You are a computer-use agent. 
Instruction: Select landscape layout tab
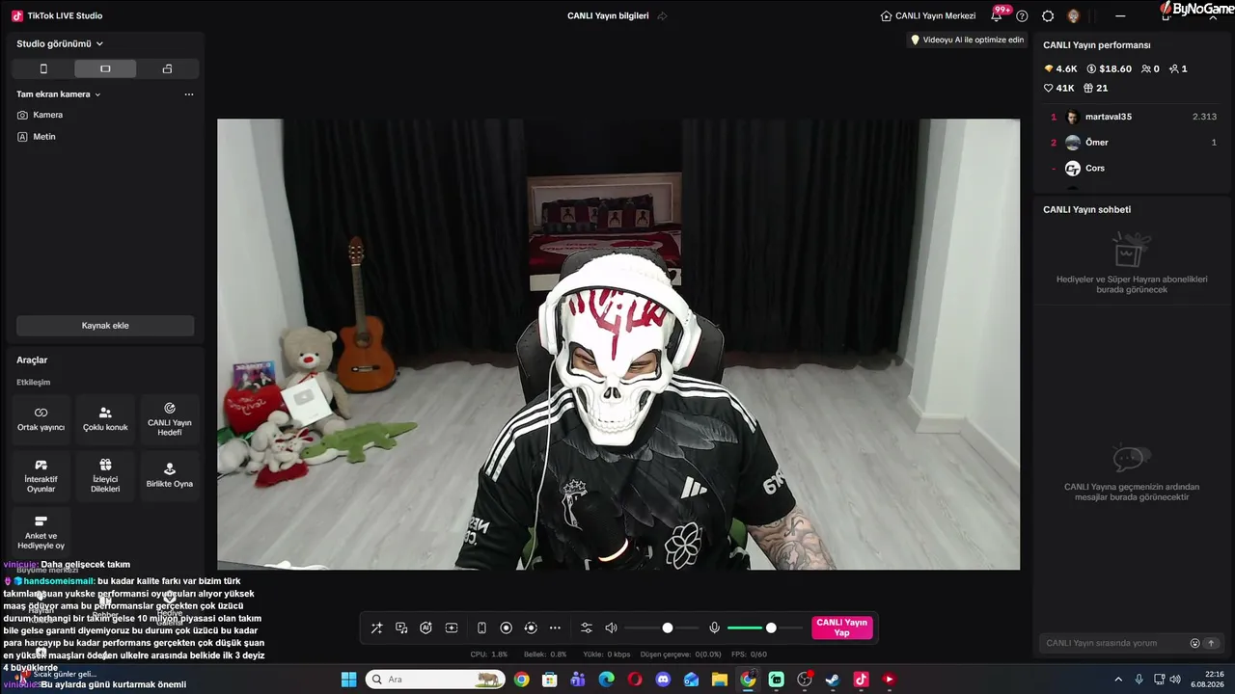[x=105, y=68]
